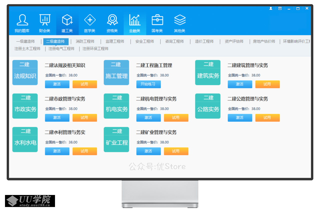Select the 建工类 cube icon
Image resolution: width=320 pixels, height=212 pixels.
tap(67, 20)
